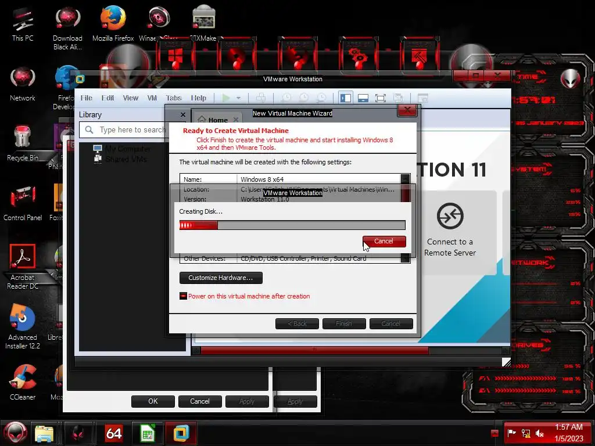Viewport: 595px width, 446px height.
Task: Click the green Power On play icon
Action: coord(226,98)
